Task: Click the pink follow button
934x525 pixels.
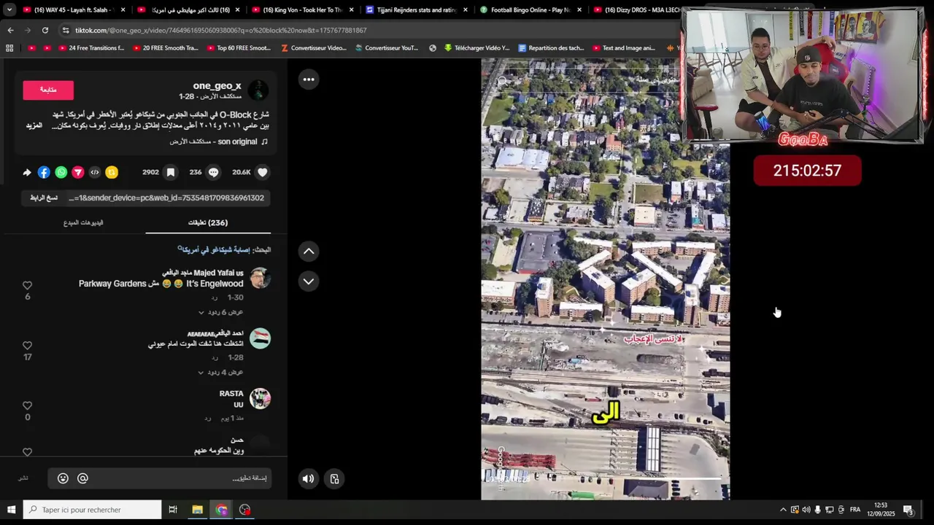Action: [48, 90]
